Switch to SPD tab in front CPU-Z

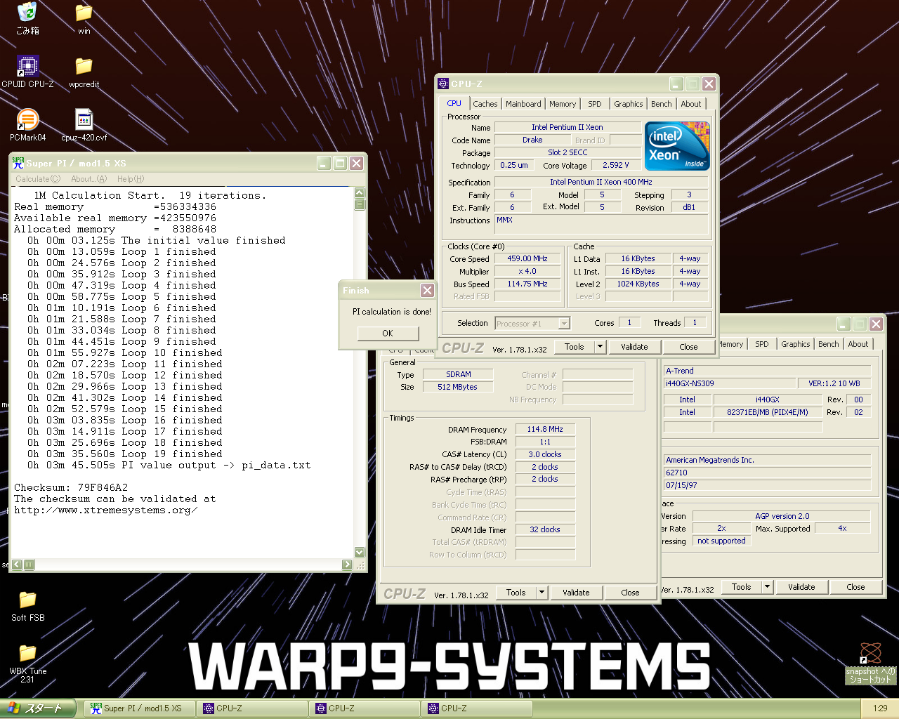point(595,104)
